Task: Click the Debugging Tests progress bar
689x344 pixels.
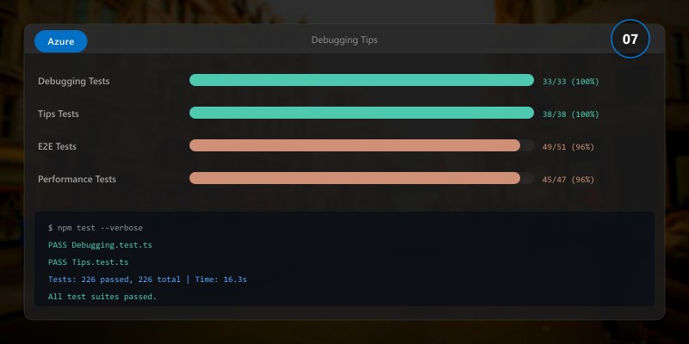Action: pyautogui.click(x=362, y=80)
